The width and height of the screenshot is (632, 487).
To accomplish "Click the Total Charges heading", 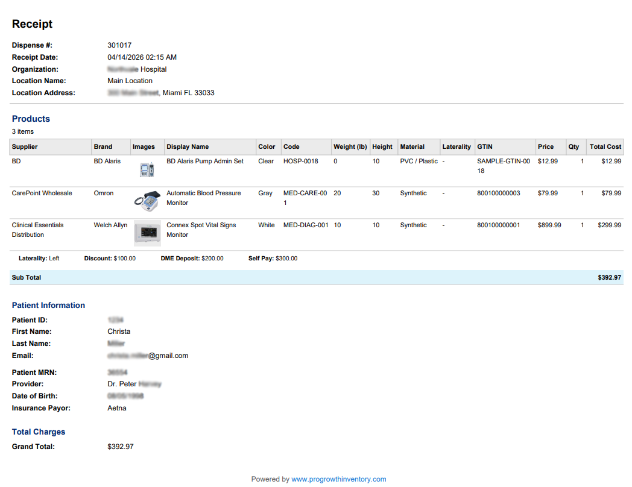I will point(38,432).
